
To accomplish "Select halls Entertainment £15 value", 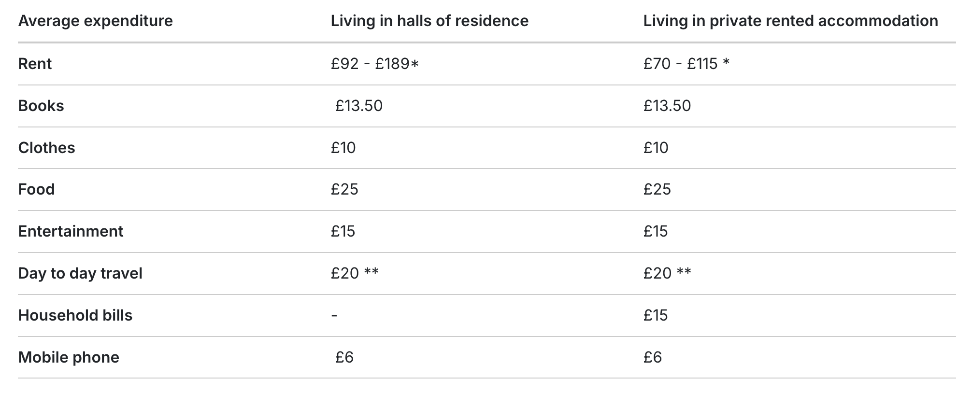I will click(x=343, y=231).
